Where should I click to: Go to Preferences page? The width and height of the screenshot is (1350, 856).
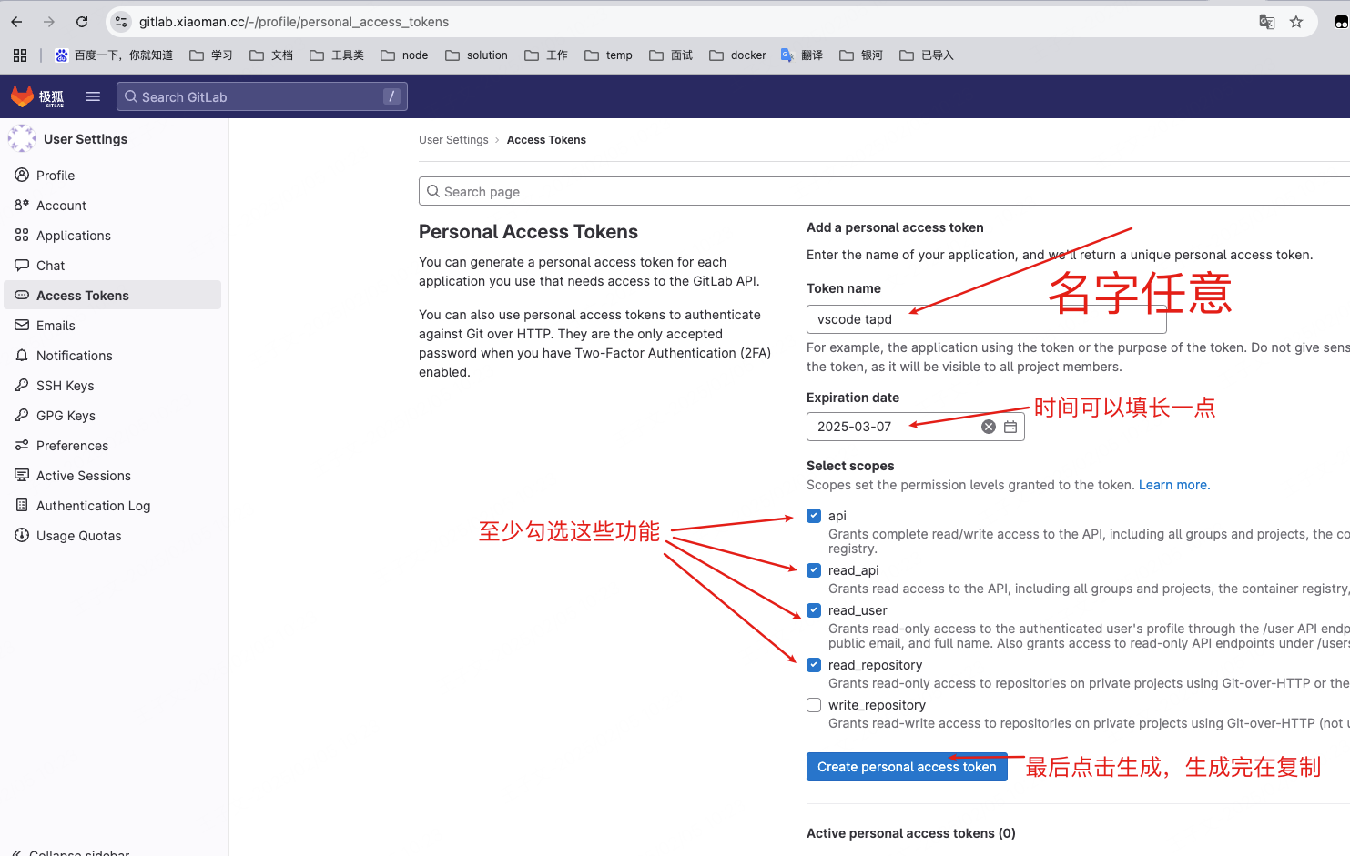[113, 445]
